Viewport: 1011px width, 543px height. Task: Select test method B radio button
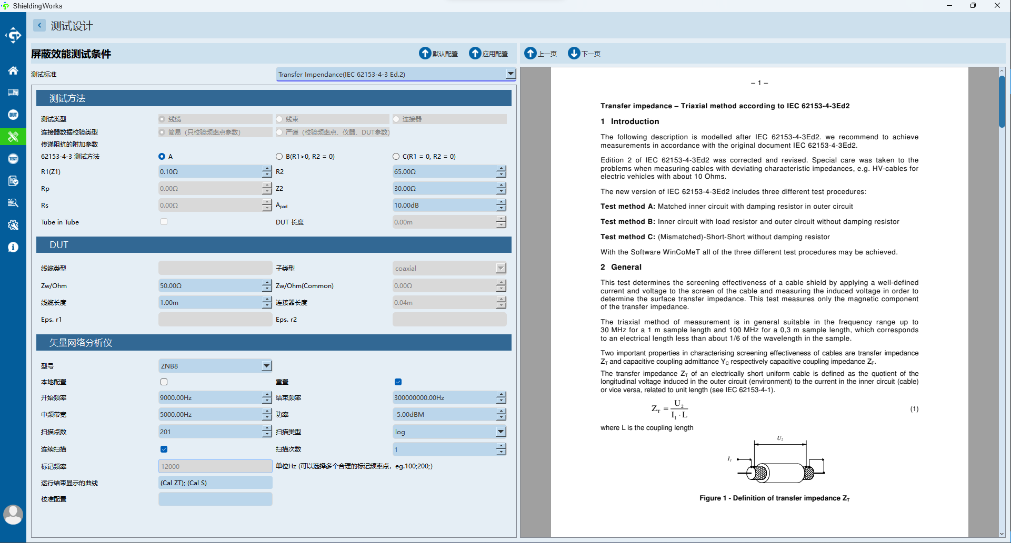279,156
